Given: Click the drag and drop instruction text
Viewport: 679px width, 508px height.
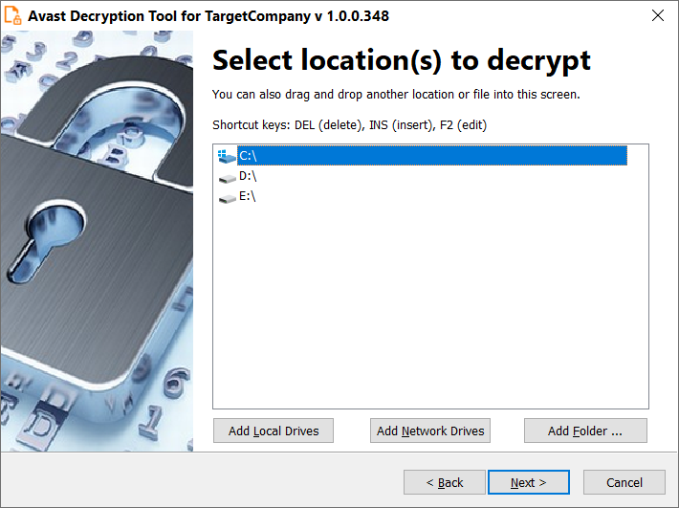Looking at the screenshot, I should [x=396, y=95].
